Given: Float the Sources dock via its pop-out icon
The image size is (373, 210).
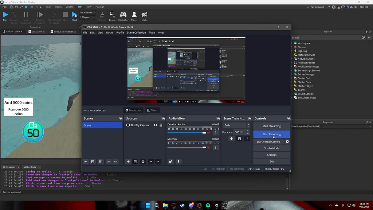Looking at the screenshot, I should (x=163, y=118).
